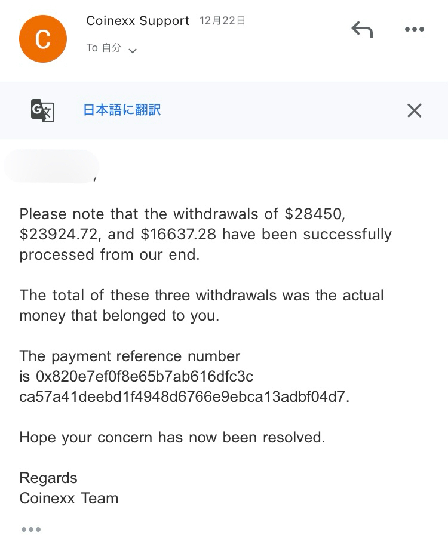Click the $23924.72 withdrawal amount
The image size is (448, 541).
[59, 234]
